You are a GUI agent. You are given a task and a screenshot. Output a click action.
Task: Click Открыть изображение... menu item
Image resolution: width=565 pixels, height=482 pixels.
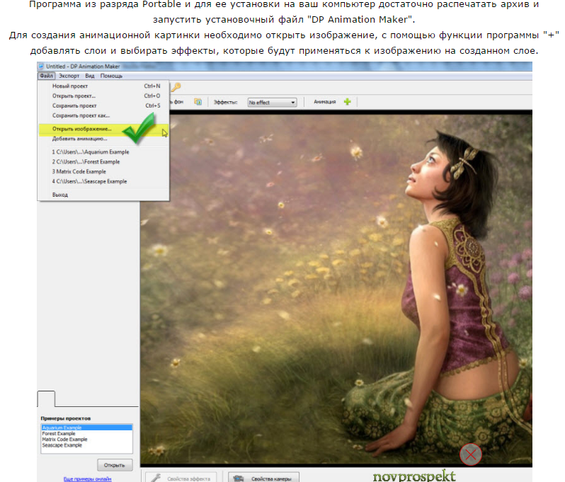click(103, 129)
